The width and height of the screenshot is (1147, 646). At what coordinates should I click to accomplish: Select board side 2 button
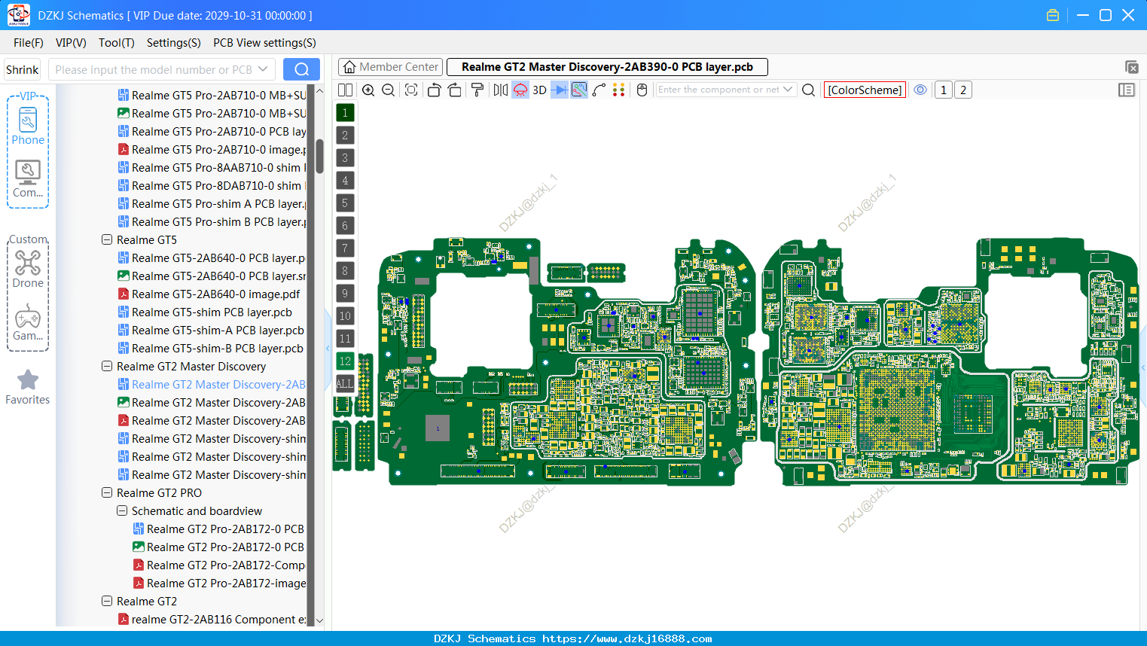pos(963,90)
